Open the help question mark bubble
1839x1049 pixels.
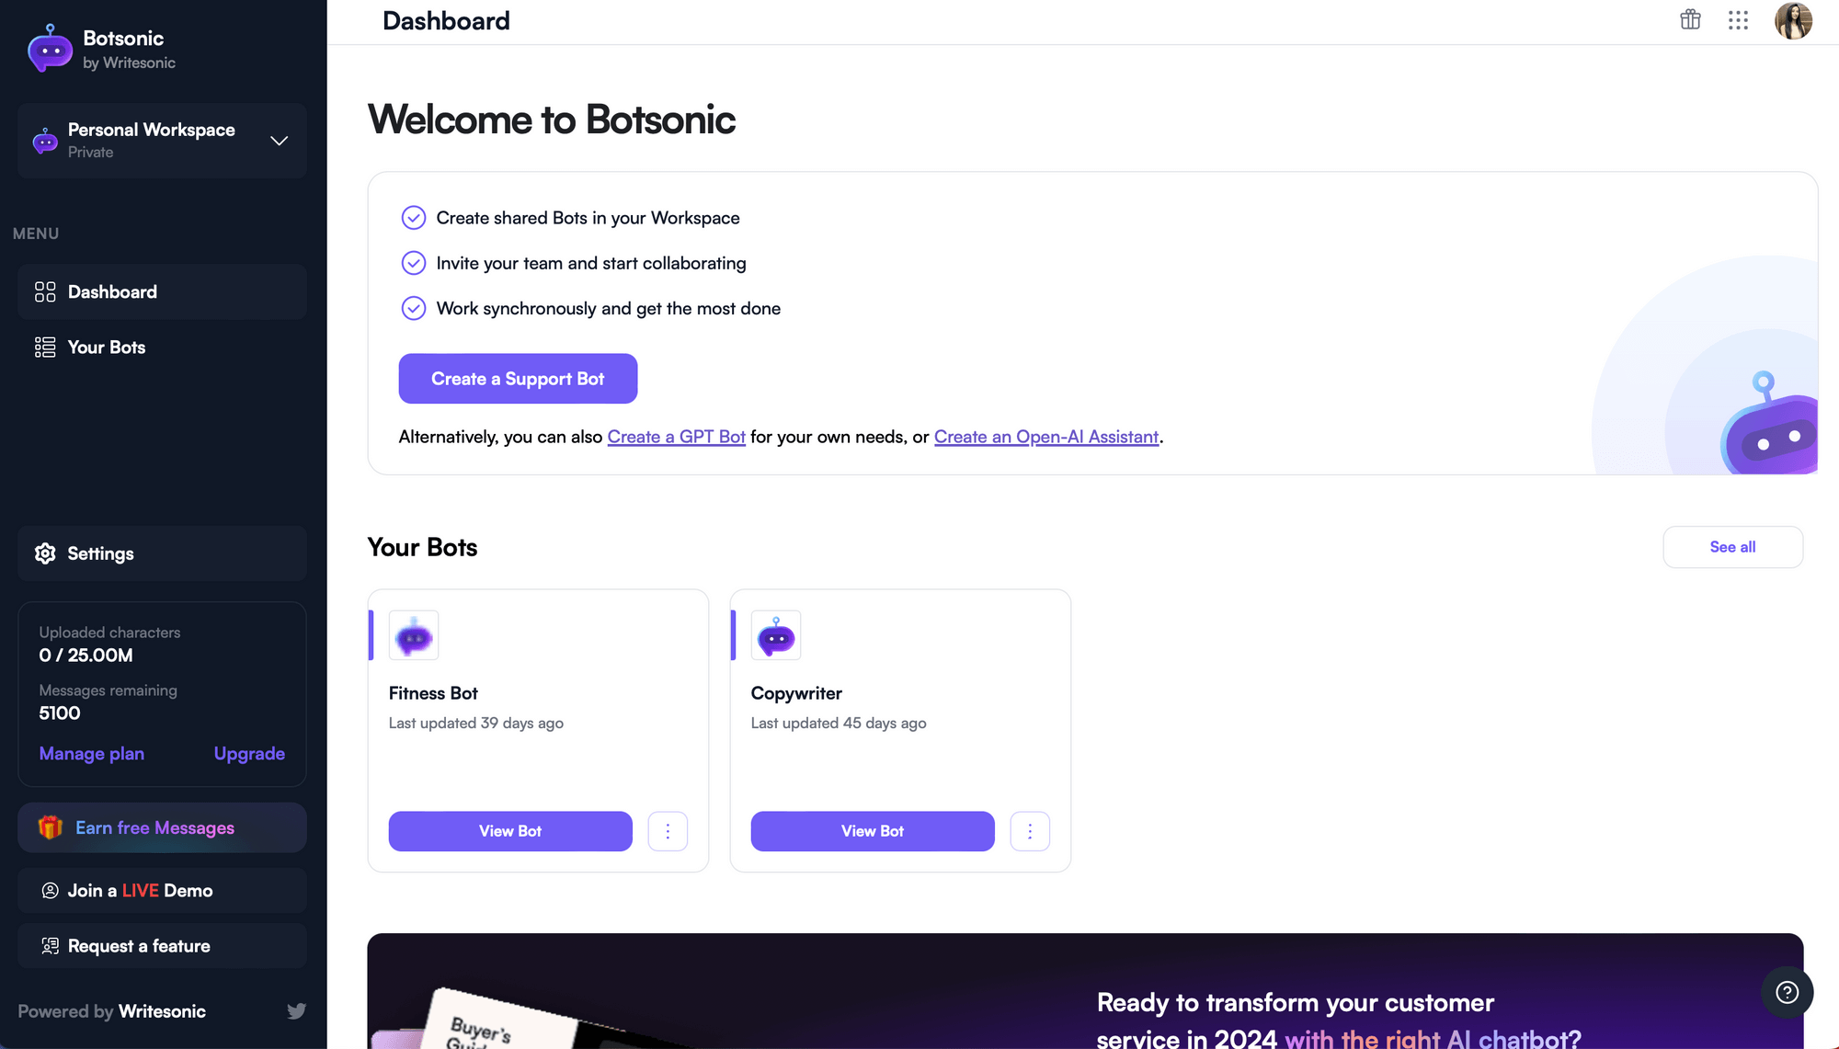click(x=1787, y=992)
